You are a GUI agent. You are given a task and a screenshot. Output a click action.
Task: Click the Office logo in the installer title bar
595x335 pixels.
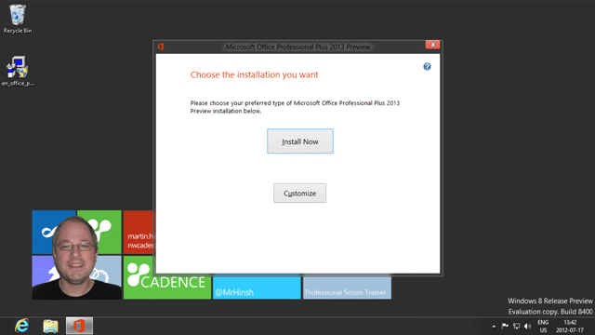[161, 47]
